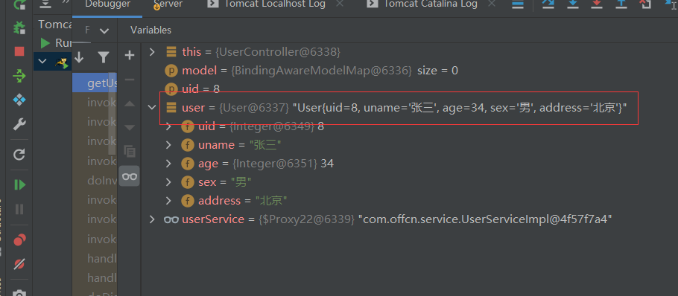Click the UserServiceImpl@4f57f7a4 value text
This screenshot has width=678, height=296.
pyautogui.click(x=485, y=219)
